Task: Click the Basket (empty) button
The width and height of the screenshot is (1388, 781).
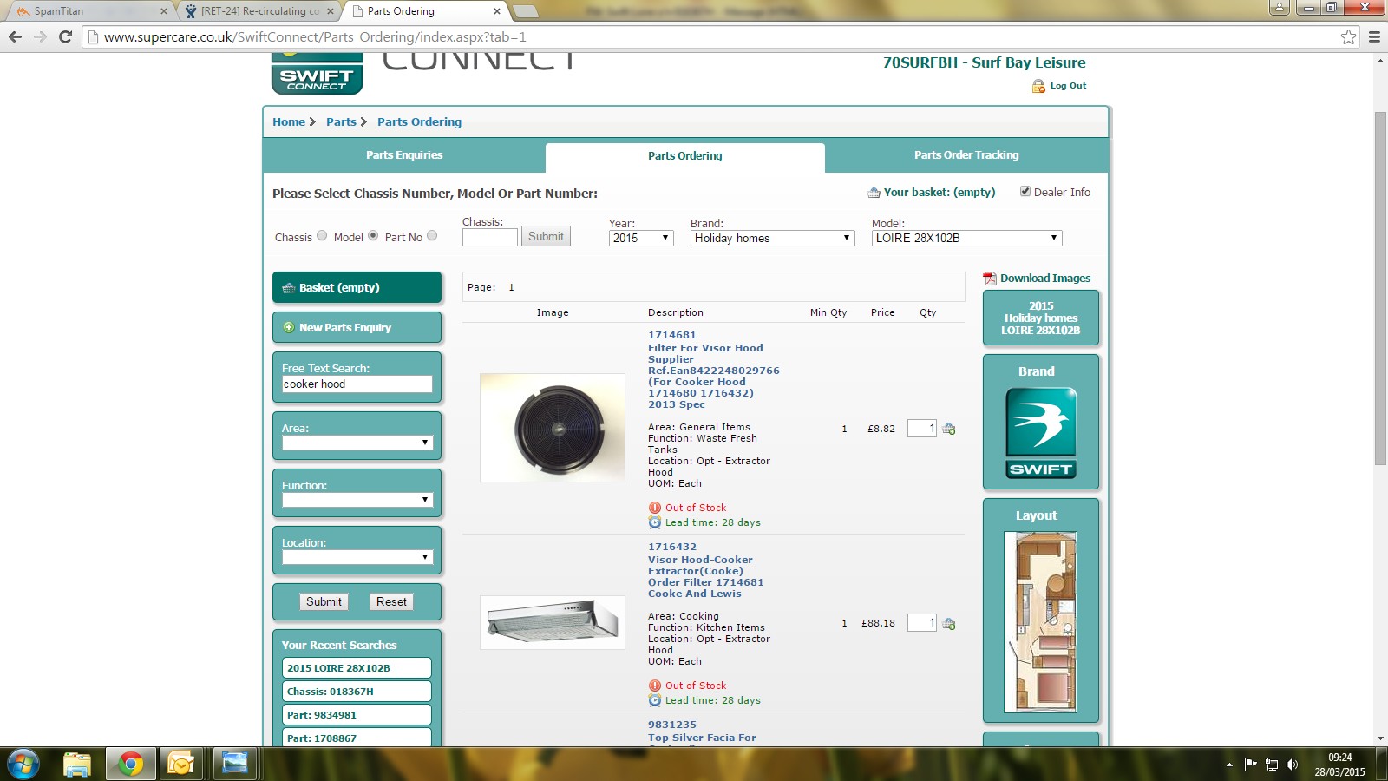Action: pyautogui.click(x=357, y=287)
